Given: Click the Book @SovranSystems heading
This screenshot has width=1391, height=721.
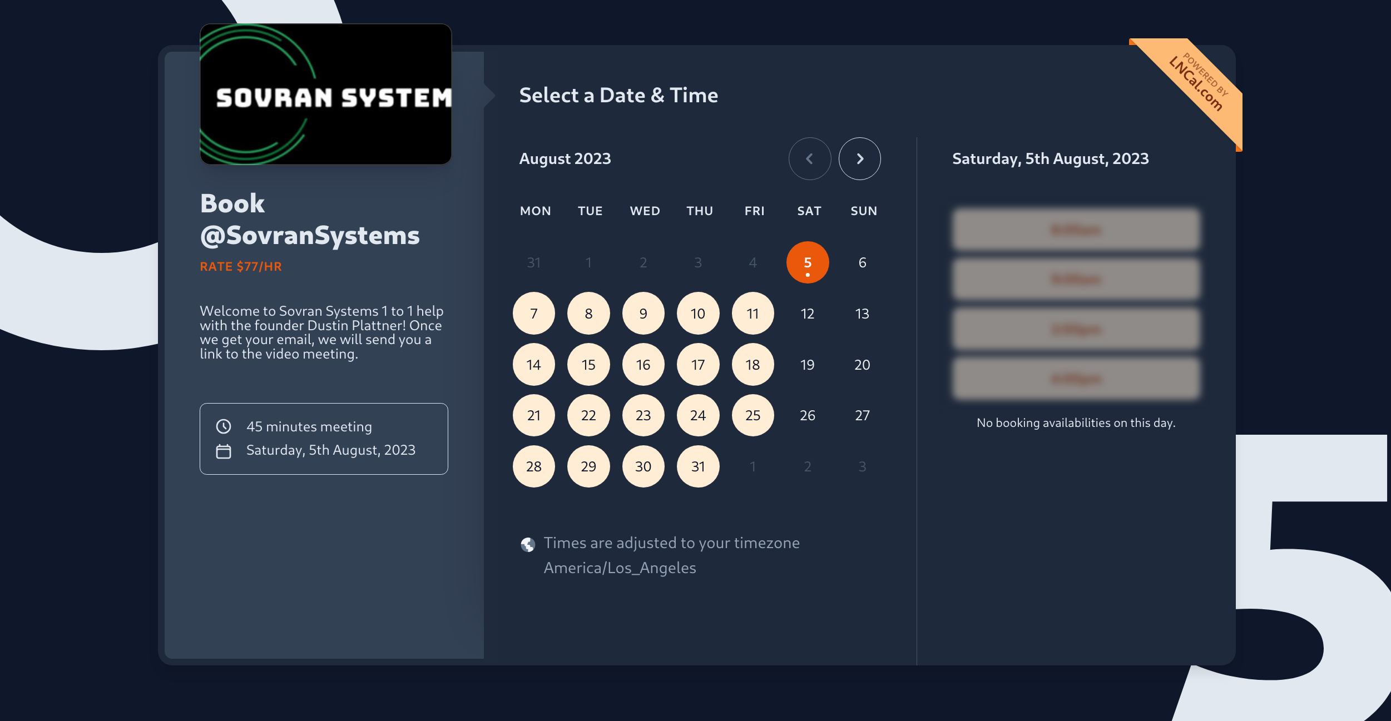Looking at the screenshot, I should click(310, 219).
